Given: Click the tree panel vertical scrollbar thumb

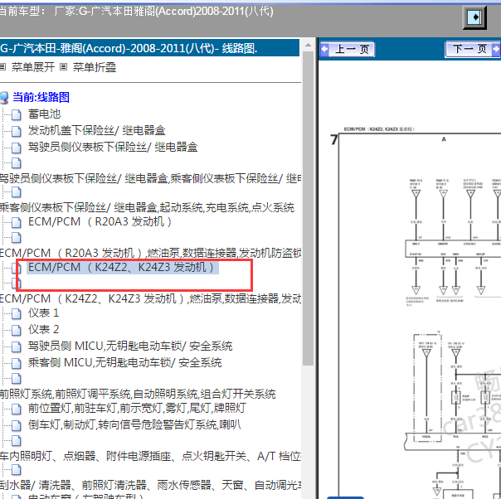Looking at the screenshot, I should click(x=308, y=208).
